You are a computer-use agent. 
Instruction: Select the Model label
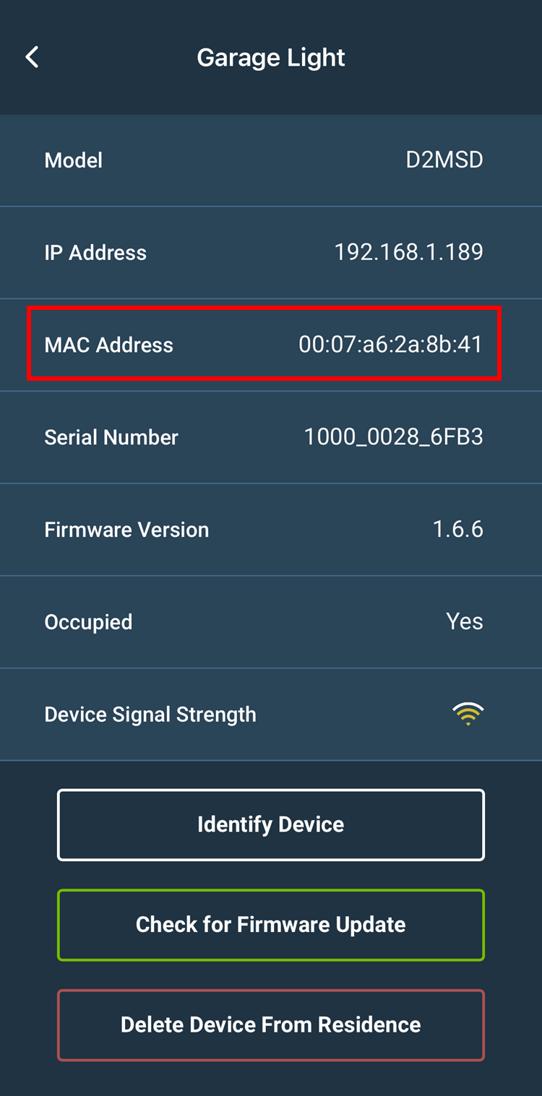(x=74, y=160)
